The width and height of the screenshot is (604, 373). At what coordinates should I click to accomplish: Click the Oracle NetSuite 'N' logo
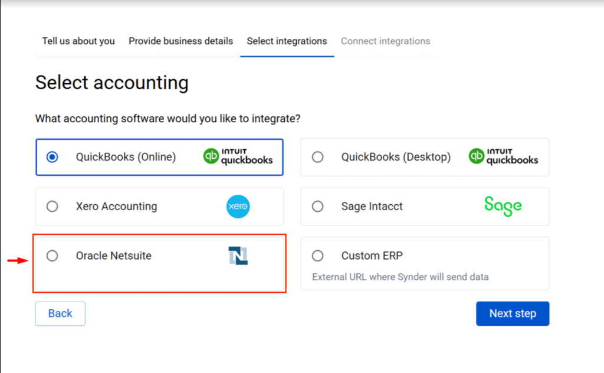click(x=238, y=256)
